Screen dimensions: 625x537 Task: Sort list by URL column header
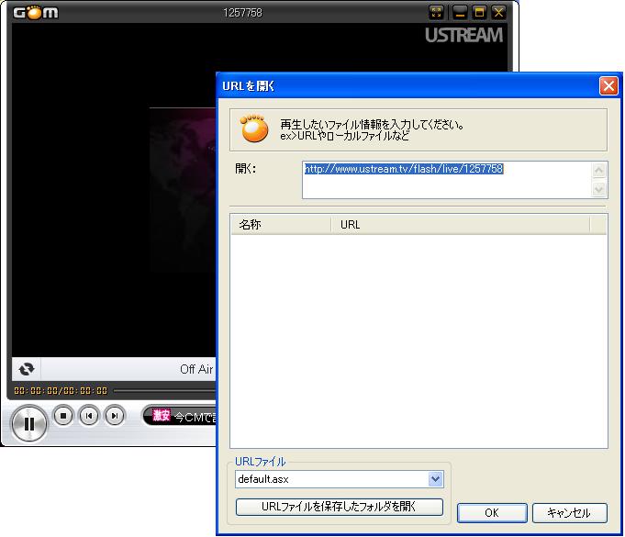coord(460,225)
